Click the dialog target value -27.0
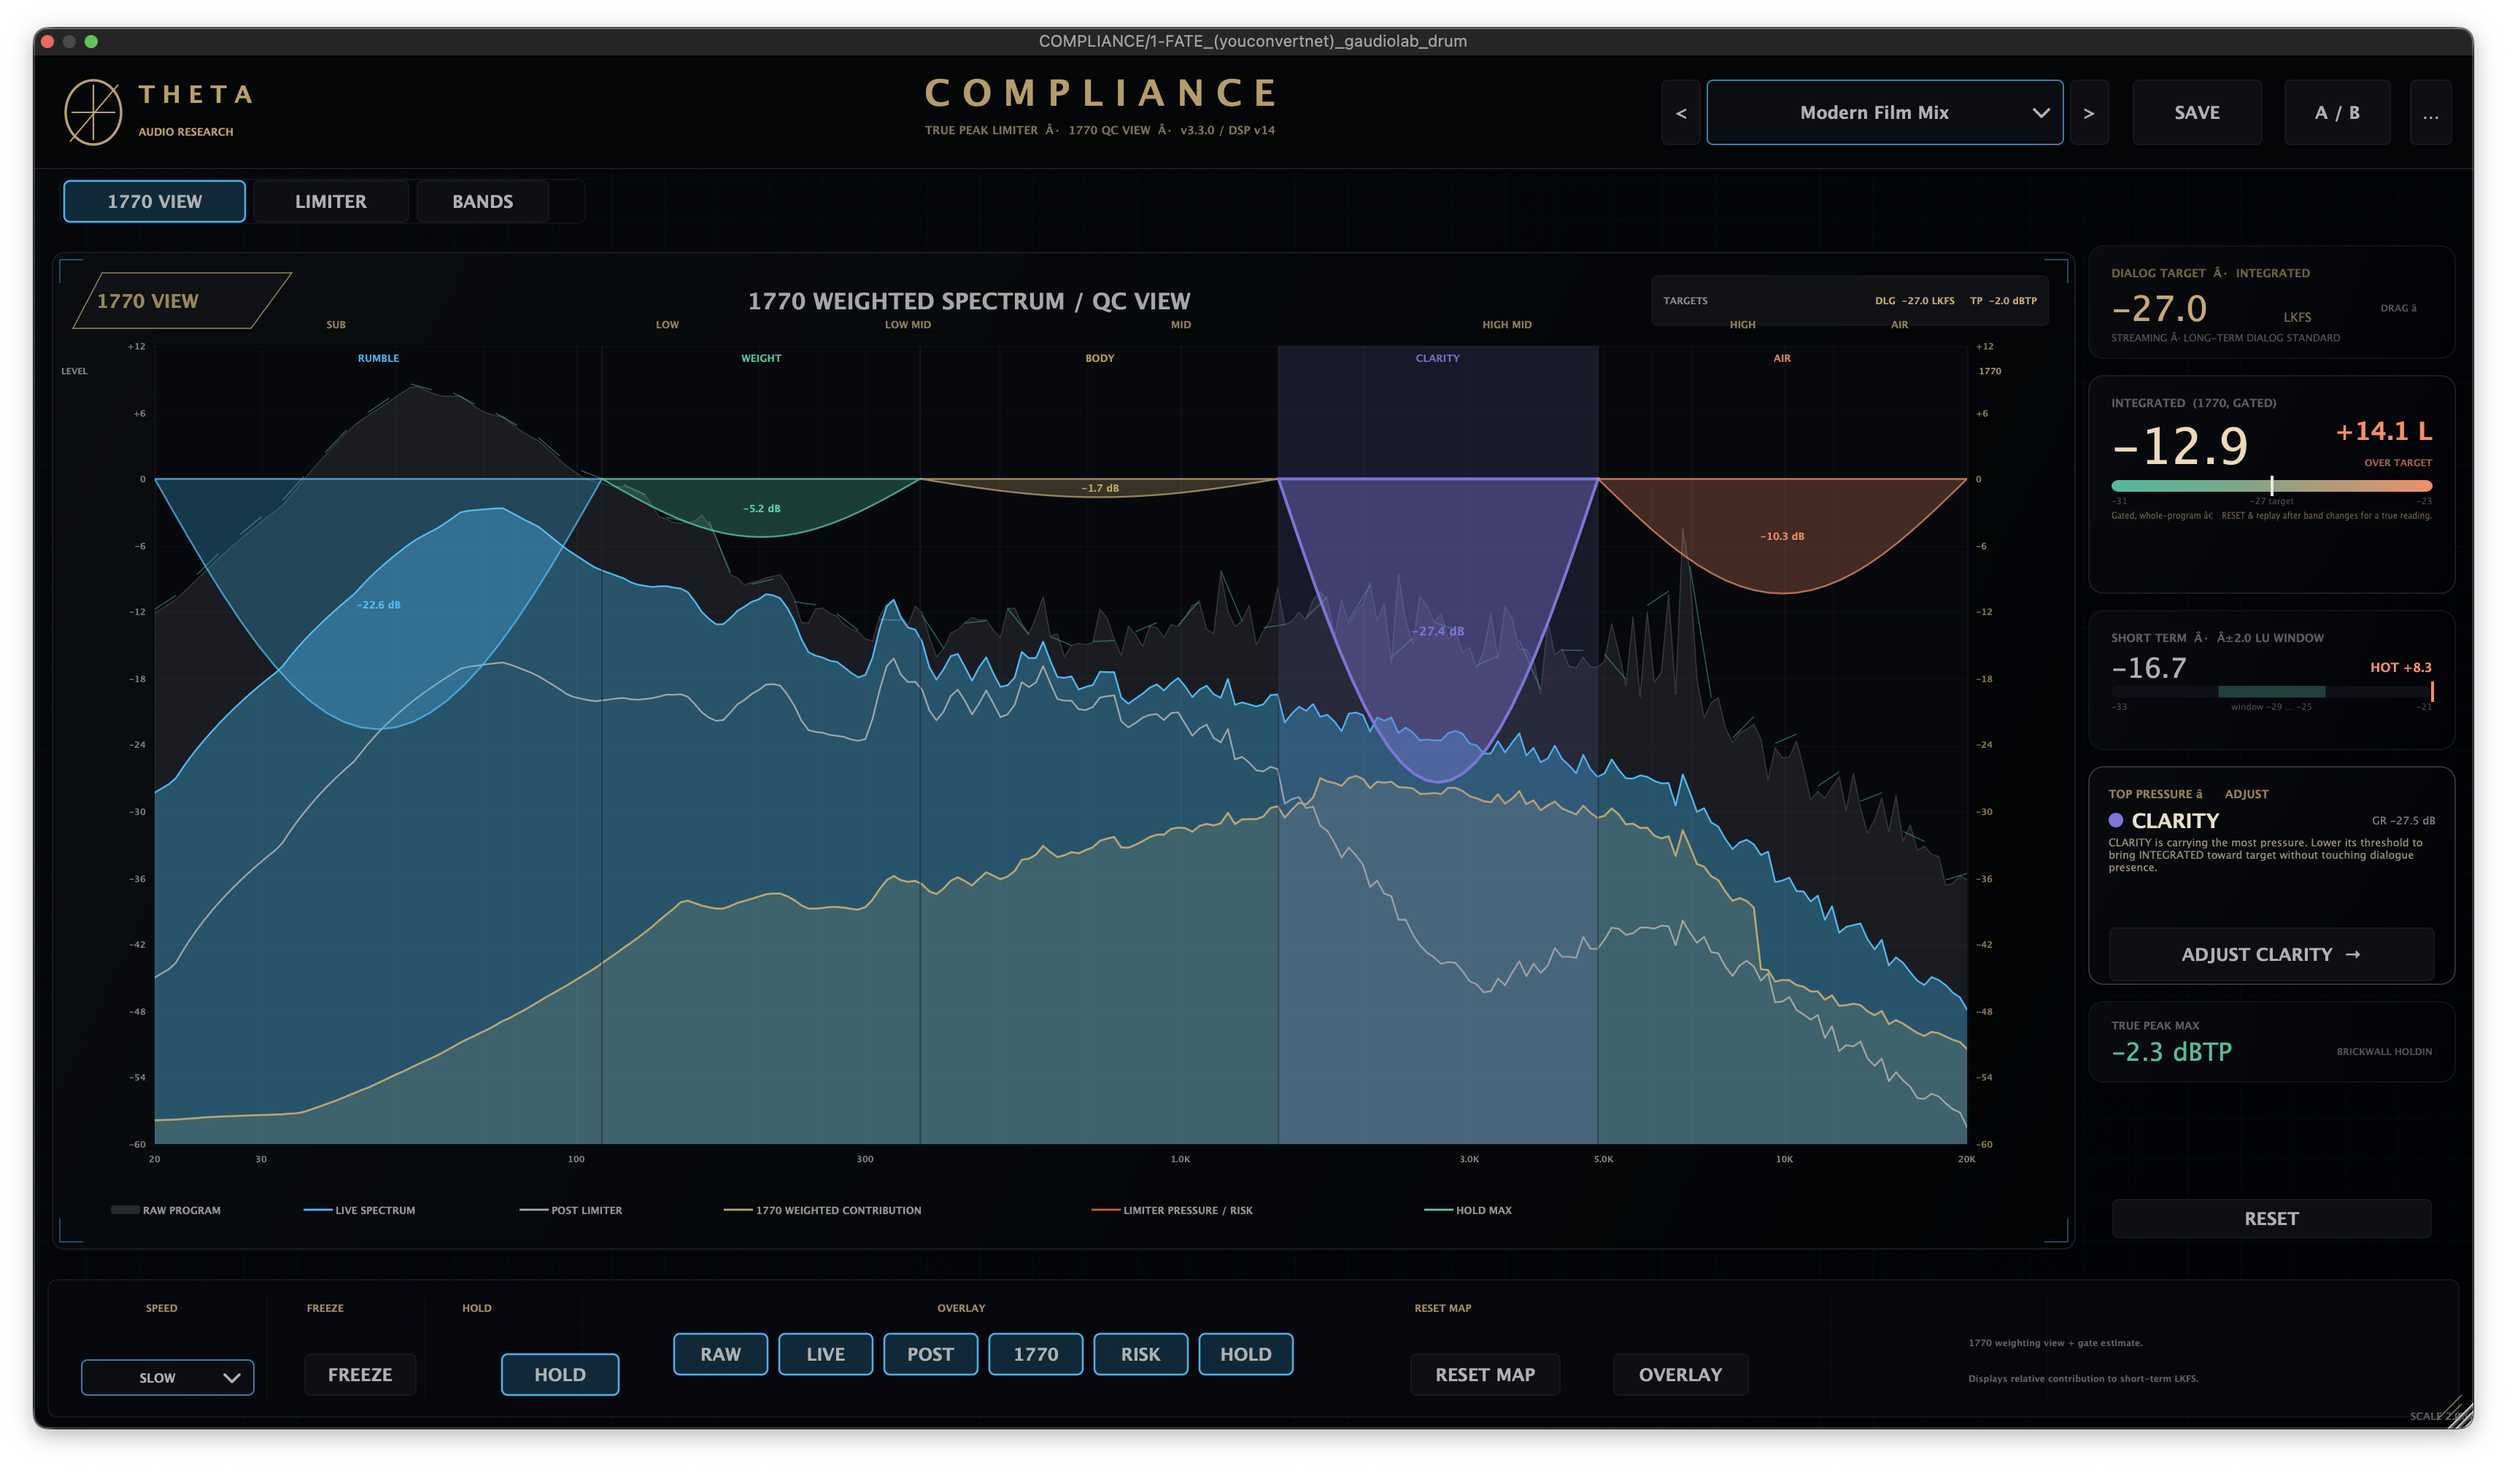This screenshot has width=2507, height=1468. 2159,309
